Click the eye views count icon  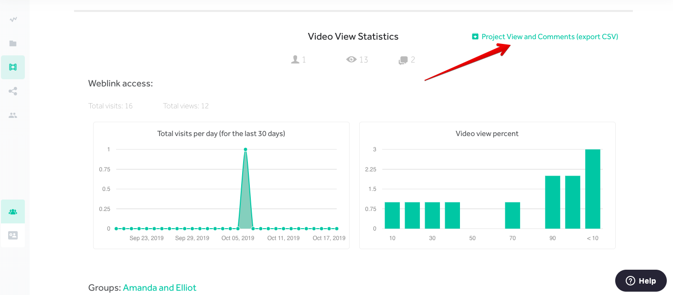click(352, 60)
